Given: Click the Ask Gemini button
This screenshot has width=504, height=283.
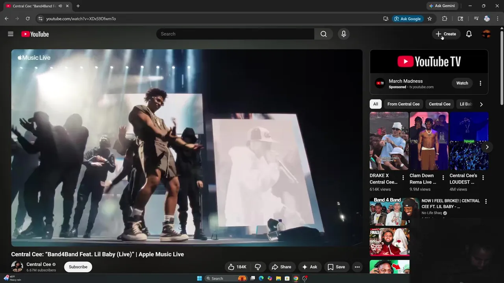Looking at the screenshot, I should tap(441, 6).
